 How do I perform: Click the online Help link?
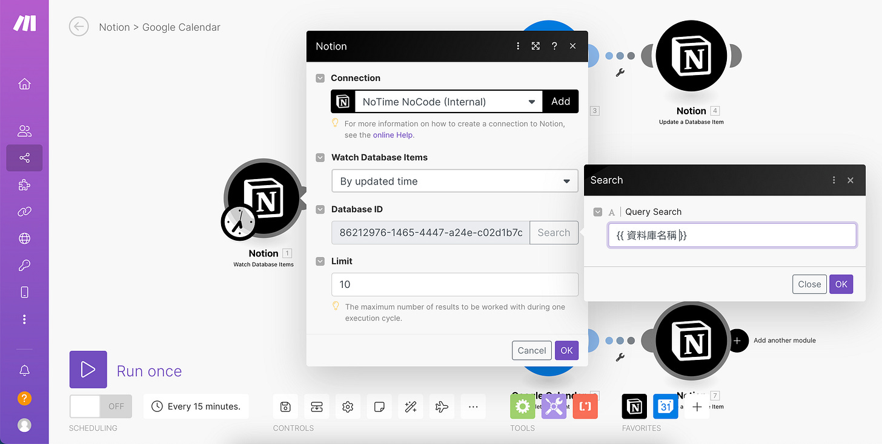[x=393, y=135]
